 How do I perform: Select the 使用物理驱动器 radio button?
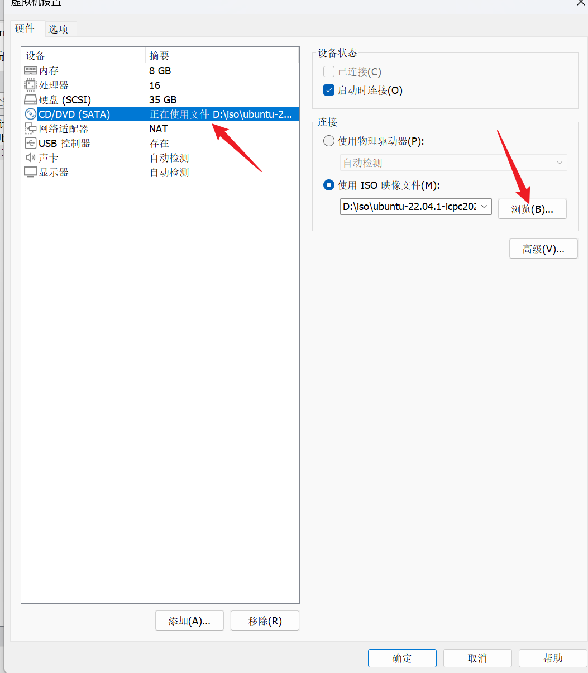[x=329, y=141]
